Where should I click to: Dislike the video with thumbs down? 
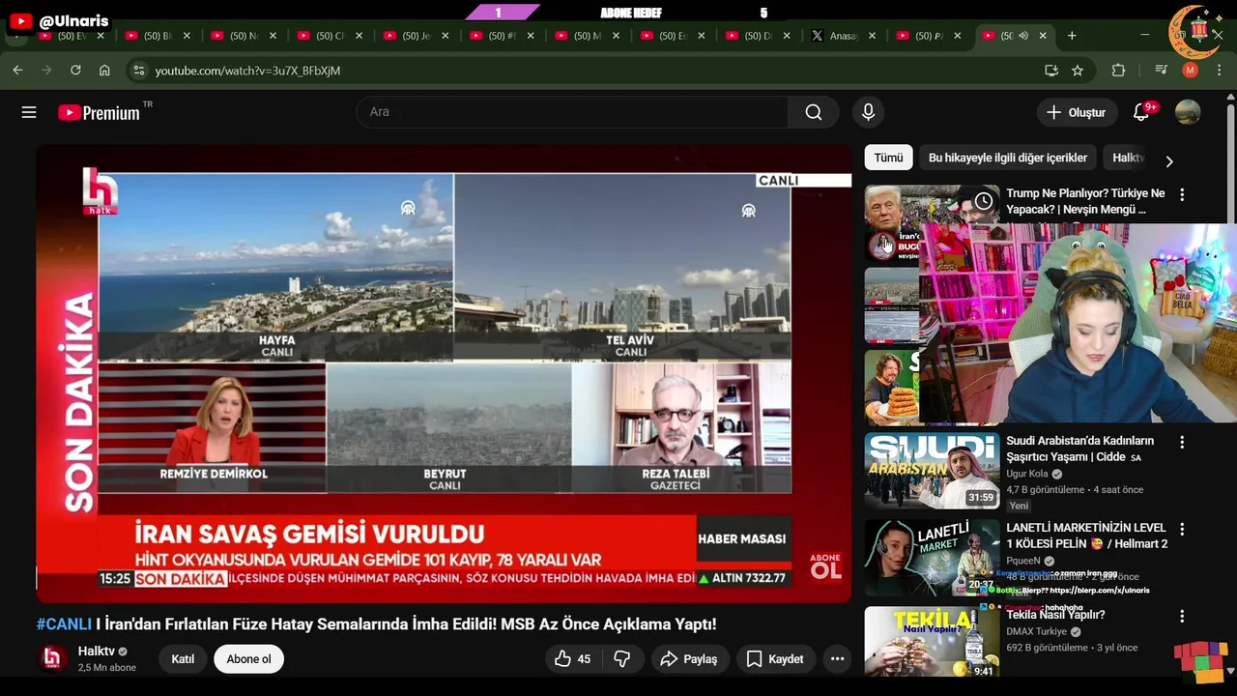[622, 659]
